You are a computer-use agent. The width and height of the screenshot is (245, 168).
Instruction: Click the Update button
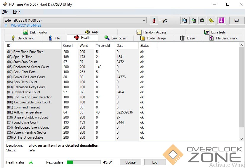pos(130,162)
